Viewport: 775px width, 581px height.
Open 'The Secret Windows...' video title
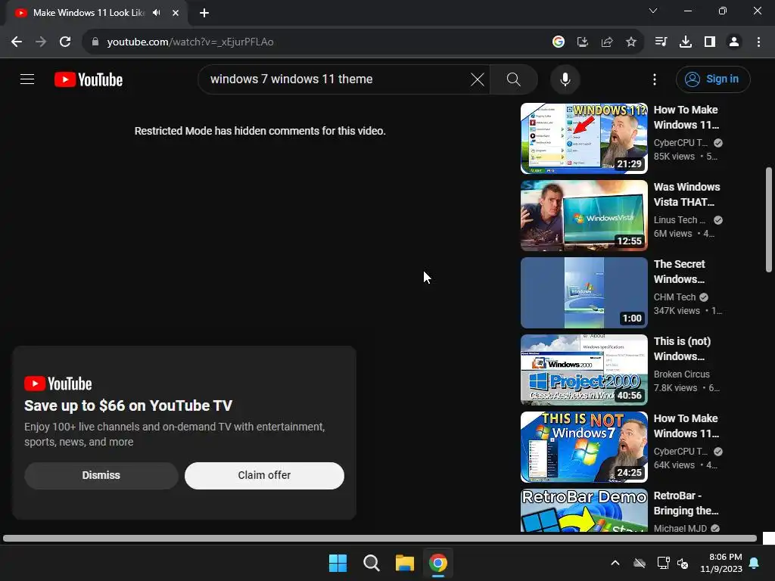click(680, 272)
